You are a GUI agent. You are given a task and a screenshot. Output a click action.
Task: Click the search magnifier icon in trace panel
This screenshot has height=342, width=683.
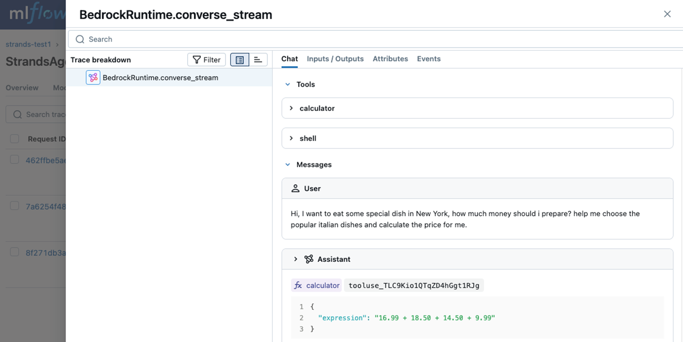(x=80, y=39)
